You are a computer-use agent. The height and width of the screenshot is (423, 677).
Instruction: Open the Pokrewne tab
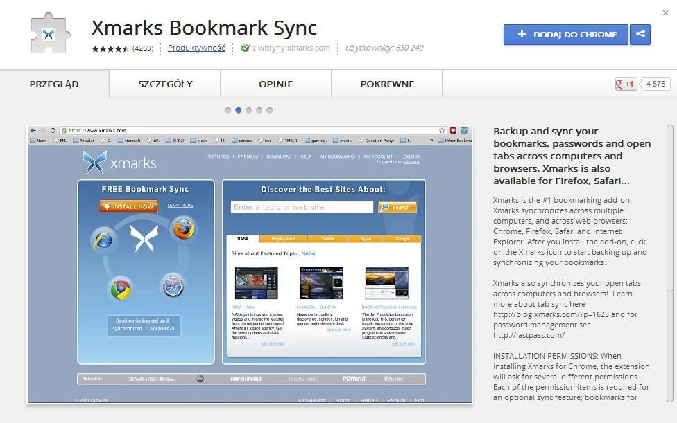(387, 84)
